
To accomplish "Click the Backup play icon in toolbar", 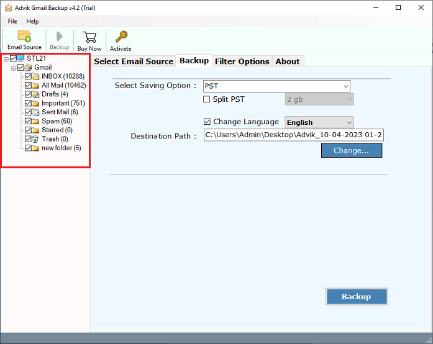I will 60,36.
